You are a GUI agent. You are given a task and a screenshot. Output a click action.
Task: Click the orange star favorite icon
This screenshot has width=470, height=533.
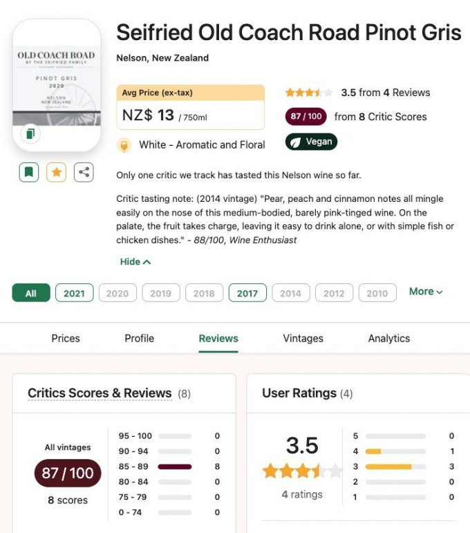[56, 172]
